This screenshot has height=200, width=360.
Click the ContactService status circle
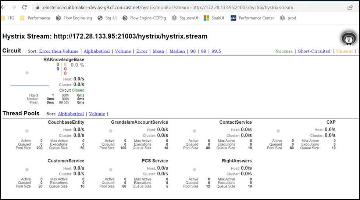coord(195,131)
